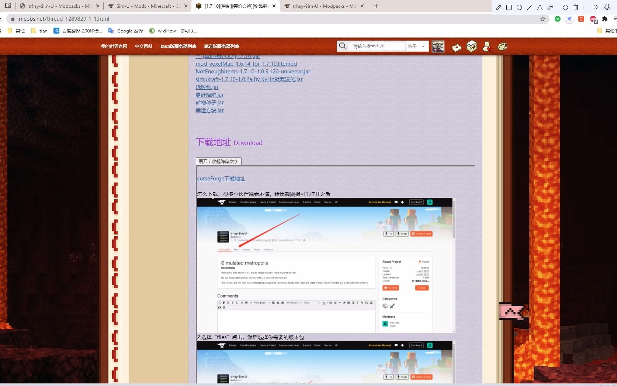Select the arrow annotation tool
The image size is (617, 386).
pyautogui.click(x=530, y=7)
